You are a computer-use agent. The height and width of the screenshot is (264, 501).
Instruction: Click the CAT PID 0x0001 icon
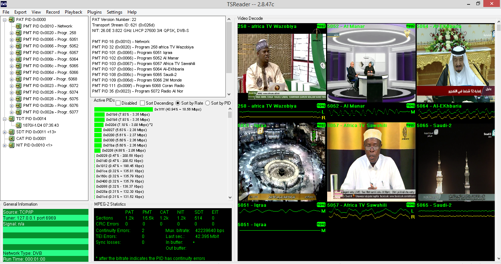click(x=11, y=138)
